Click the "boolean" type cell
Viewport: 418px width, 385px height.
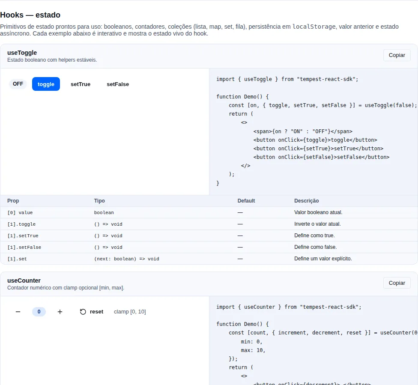(x=104, y=212)
